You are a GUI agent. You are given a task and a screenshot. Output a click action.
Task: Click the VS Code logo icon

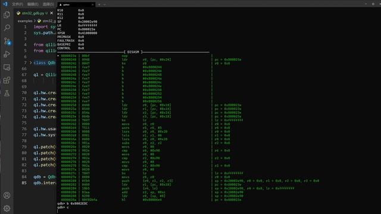click(x=5, y=4)
